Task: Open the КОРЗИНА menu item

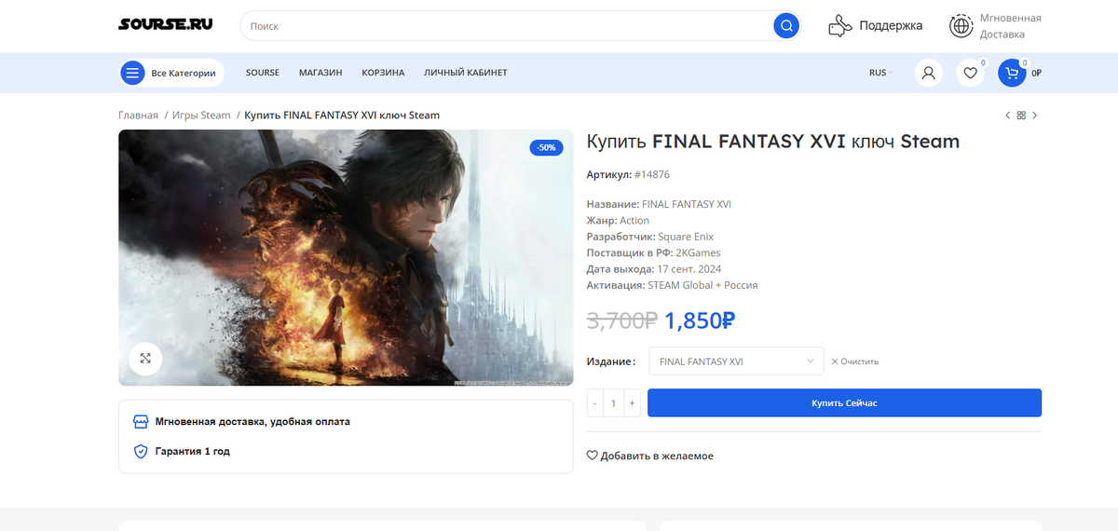Action: [383, 73]
